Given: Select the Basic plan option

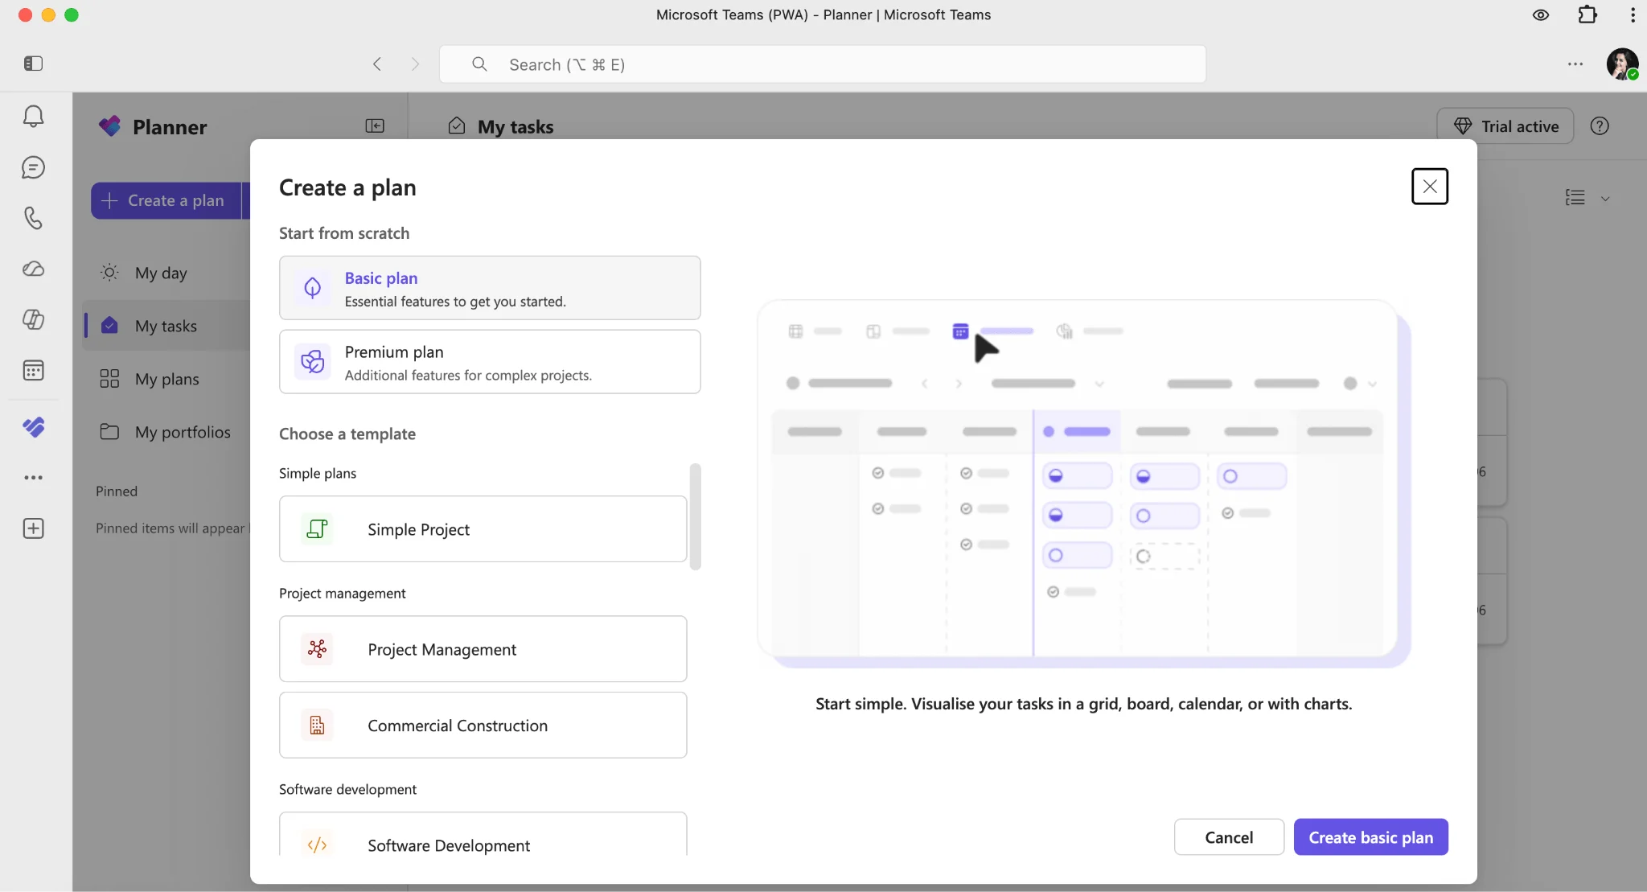Looking at the screenshot, I should pos(490,288).
